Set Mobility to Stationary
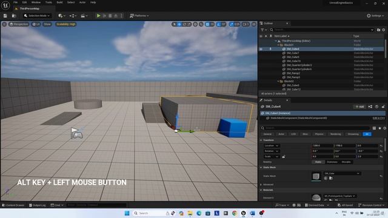The height and width of the screenshot is (218, 388). click(332, 162)
